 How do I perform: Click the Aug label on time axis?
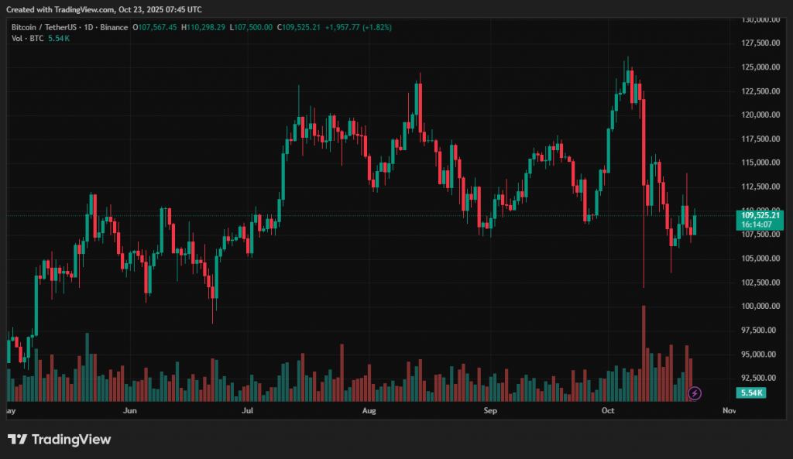[x=369, y=409]
